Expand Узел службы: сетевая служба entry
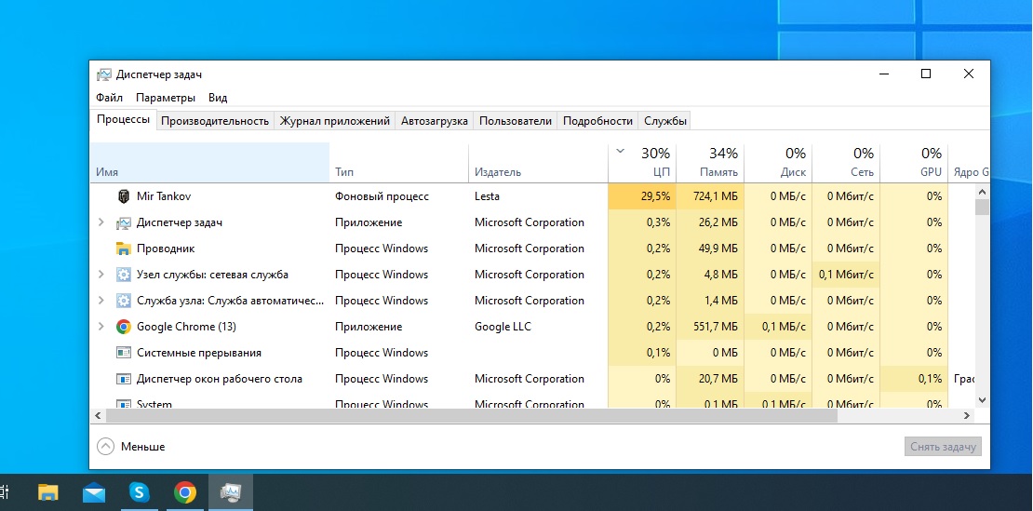Screen dimensions: 1033x511 [101, 275]
